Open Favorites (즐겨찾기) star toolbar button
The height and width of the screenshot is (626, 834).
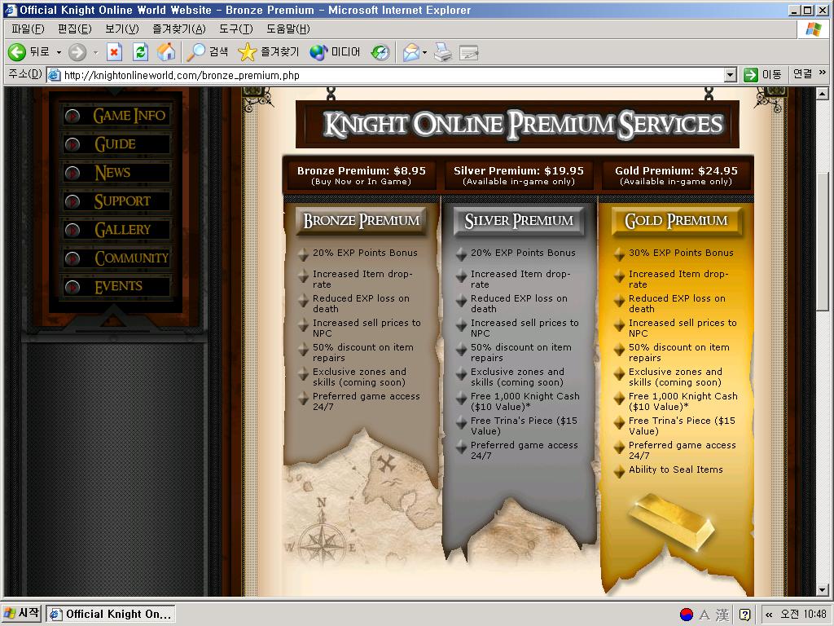(x=269, y=52)
